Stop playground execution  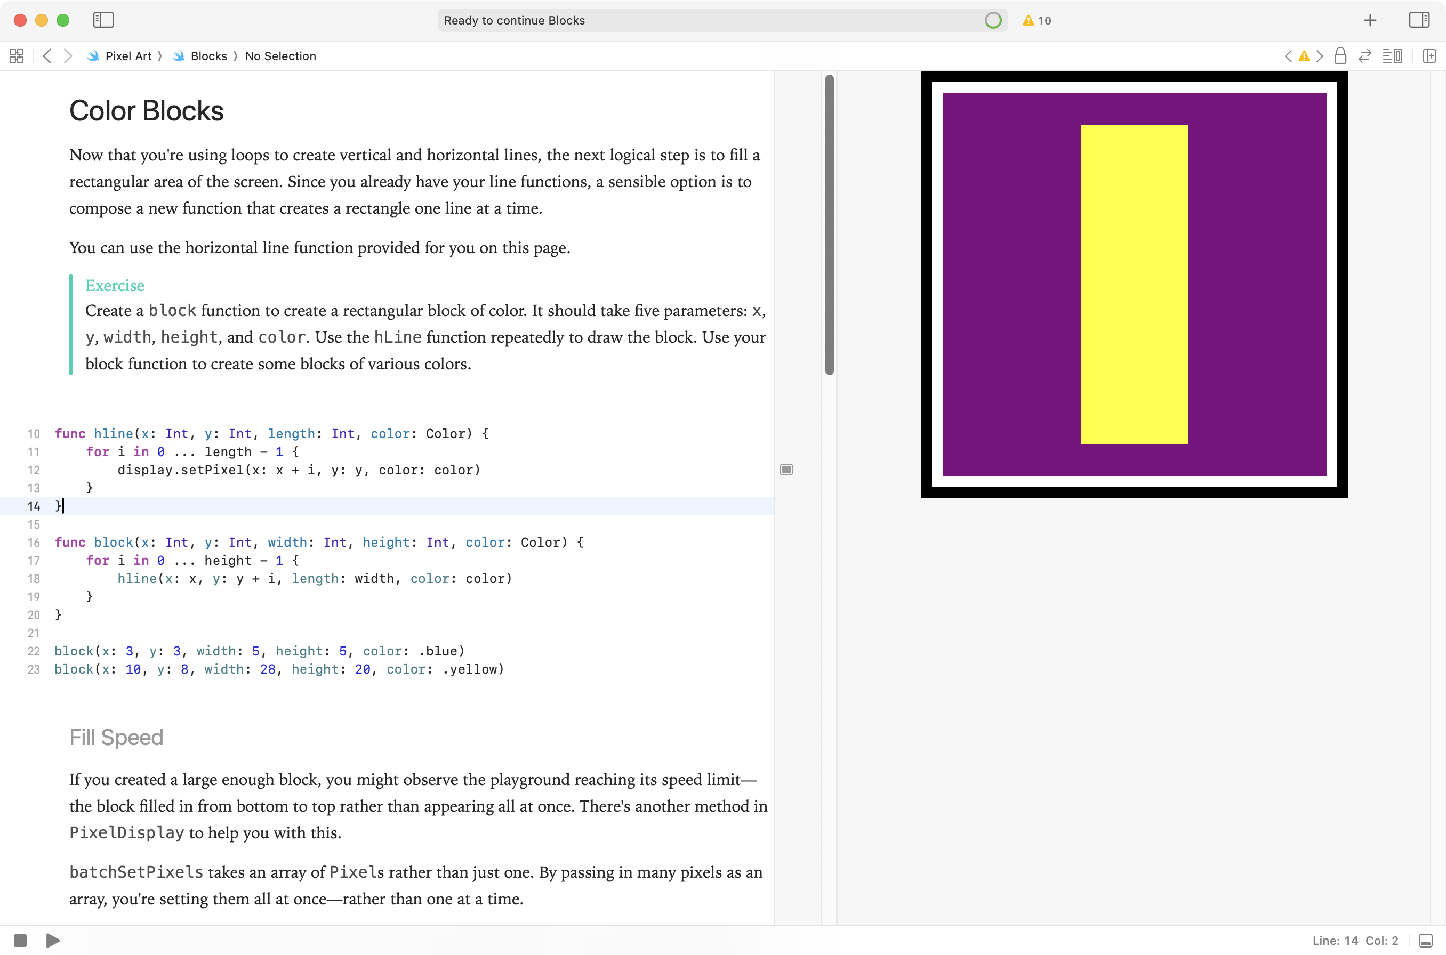[20, 941]
